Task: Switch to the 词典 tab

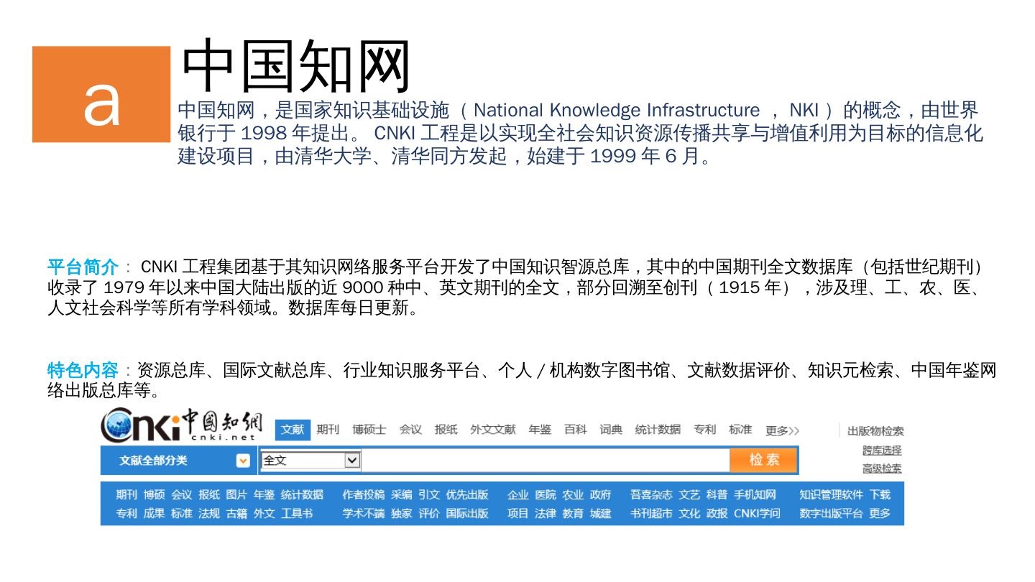Action: 611,430
